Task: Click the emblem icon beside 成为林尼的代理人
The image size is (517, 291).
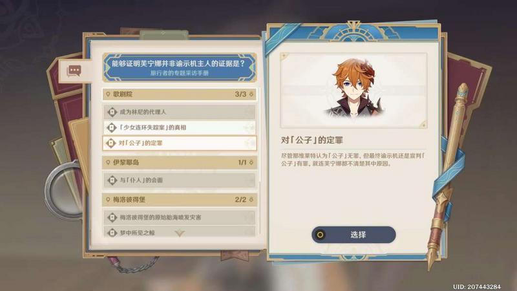Action: click(112, 112)
